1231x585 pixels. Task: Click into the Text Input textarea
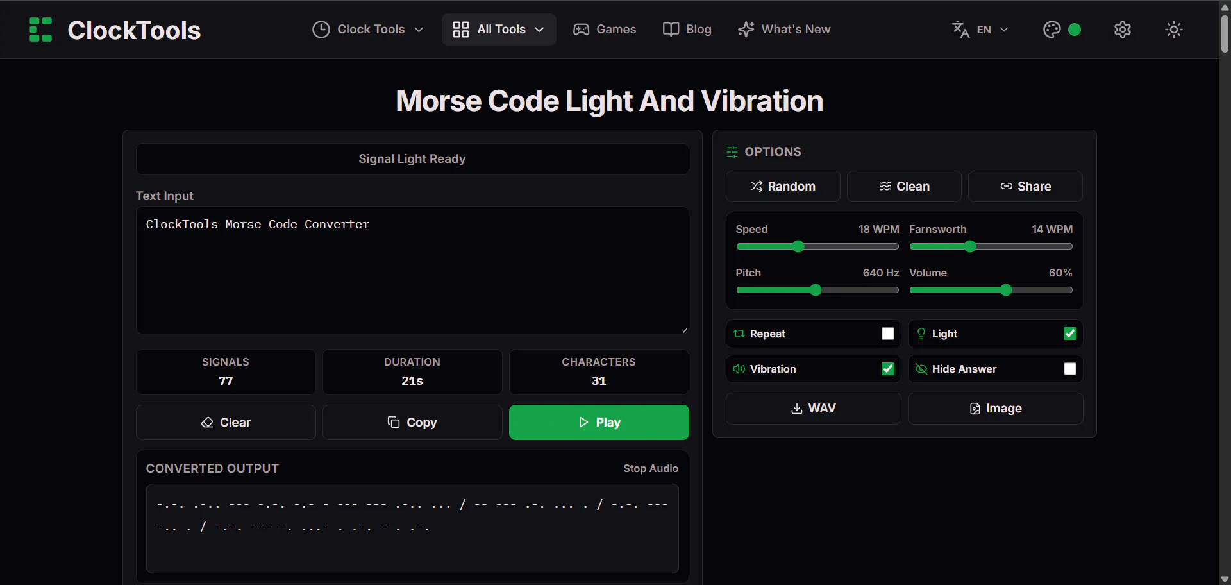click(x=412, y=270)
